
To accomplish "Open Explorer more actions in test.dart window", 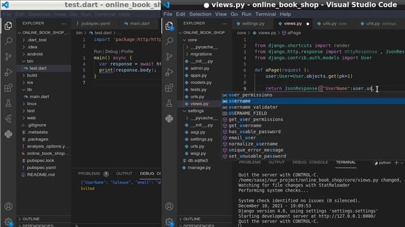I will tap(63, 23).
